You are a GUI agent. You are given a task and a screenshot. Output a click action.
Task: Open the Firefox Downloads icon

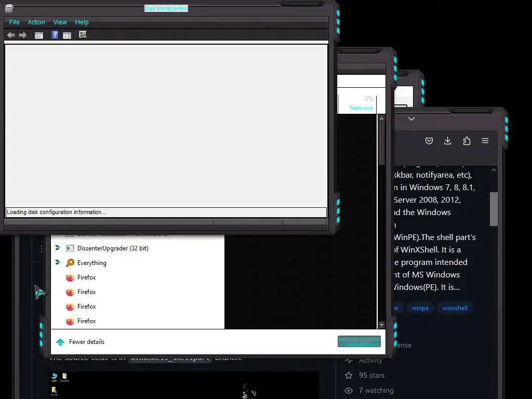[447, 141]
